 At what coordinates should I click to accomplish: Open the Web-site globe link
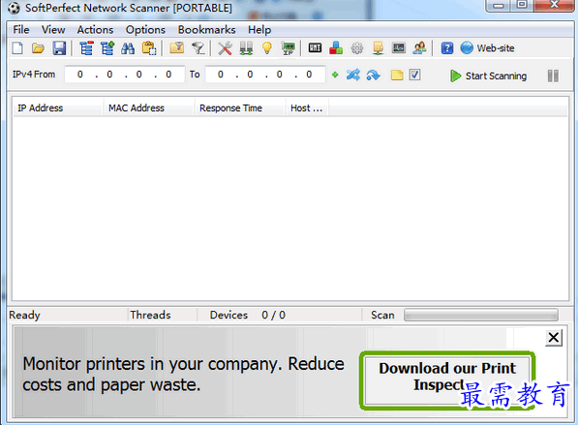click(487, 47)
